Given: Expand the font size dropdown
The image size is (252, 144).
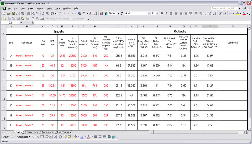Looking at the screenshot, I should (157, 13).
